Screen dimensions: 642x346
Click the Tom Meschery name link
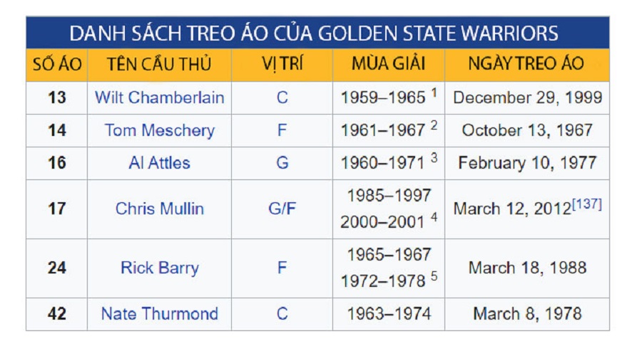pyautogui.click(x=159, y=130)
